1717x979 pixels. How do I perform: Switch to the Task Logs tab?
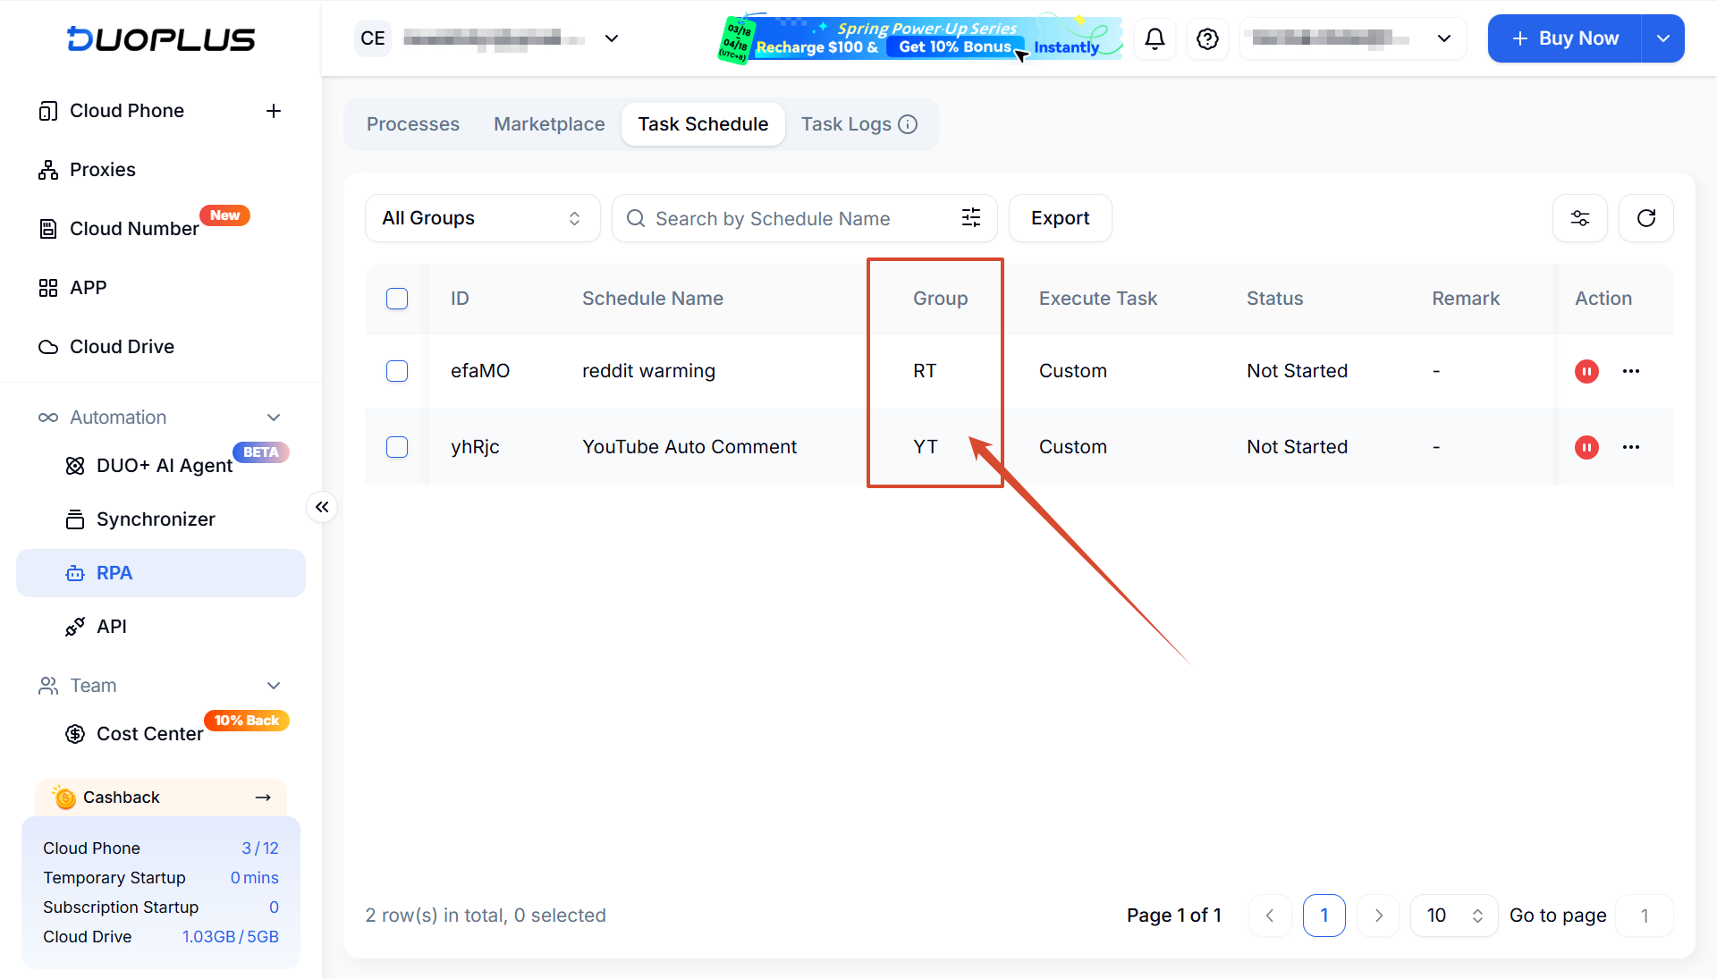846,124
